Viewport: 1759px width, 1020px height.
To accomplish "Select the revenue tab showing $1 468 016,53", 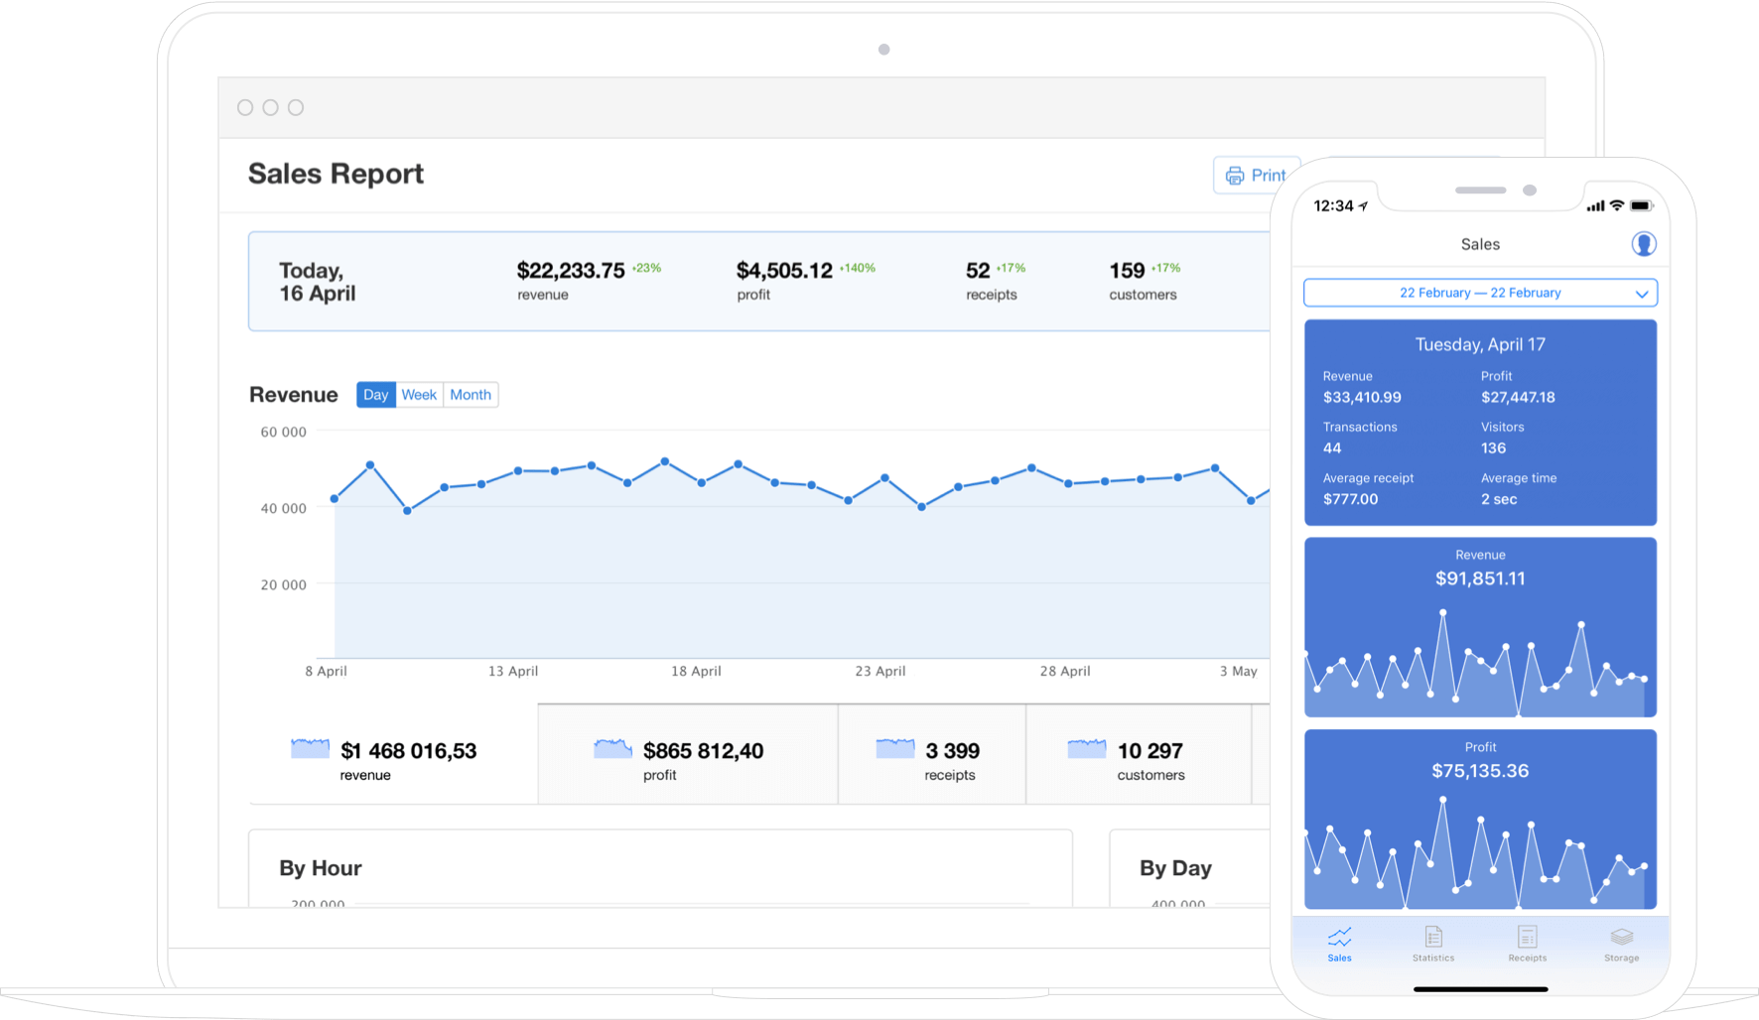I will pos(392,760).
